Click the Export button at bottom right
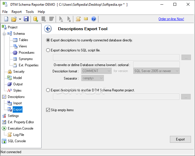195x156 pixels. coord(180,139)
